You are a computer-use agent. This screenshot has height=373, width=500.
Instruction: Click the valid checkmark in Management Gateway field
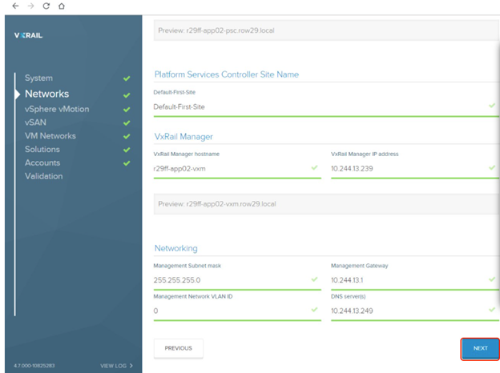(x=492, y=279)
